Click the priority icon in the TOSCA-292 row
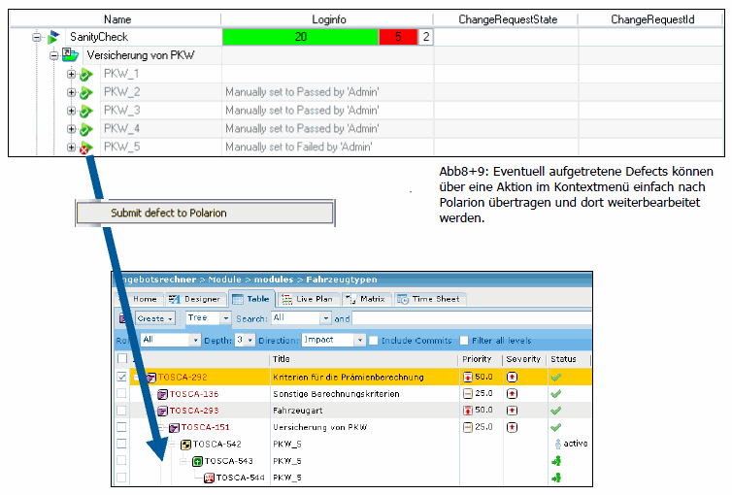This screenshot has height=495, width=732. tap(468, 377)
